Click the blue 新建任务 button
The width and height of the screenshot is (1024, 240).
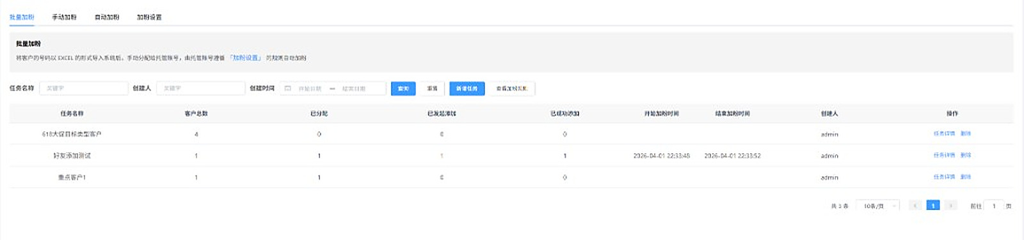coord(467,89)
